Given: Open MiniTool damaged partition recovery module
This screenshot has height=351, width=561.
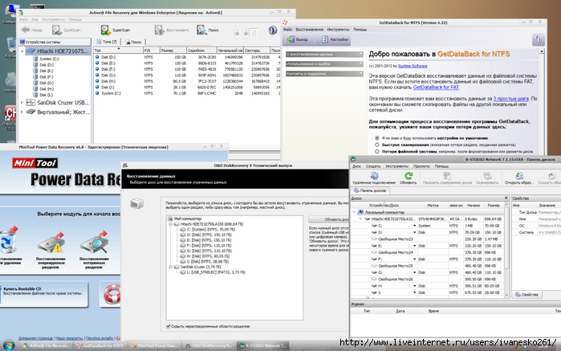Looking at the screenshot, I should (51, 250).
